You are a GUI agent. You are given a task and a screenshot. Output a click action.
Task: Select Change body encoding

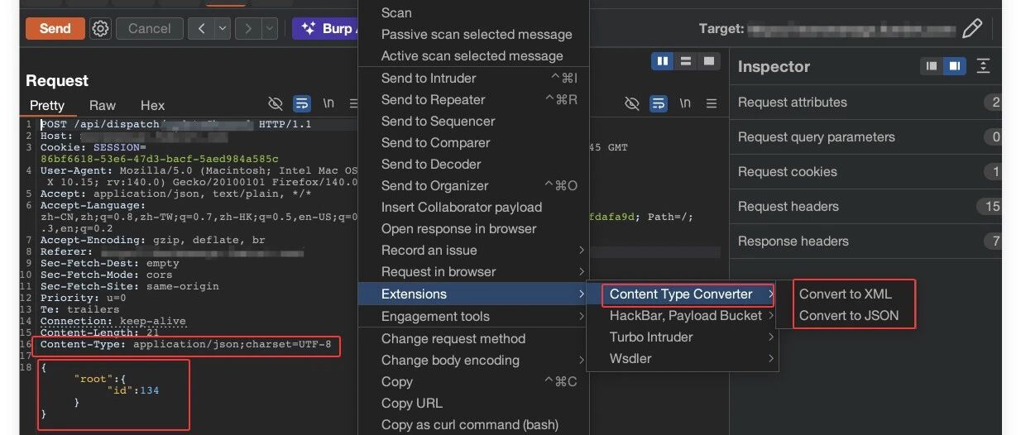coord(472,360)
